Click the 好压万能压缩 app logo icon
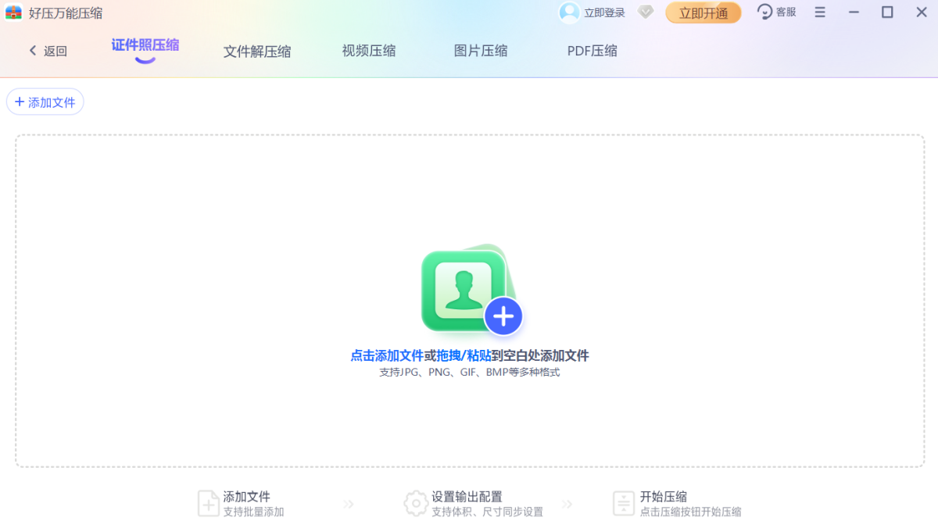The height and width of the screenshot is (528, 938). click(13, 12)
